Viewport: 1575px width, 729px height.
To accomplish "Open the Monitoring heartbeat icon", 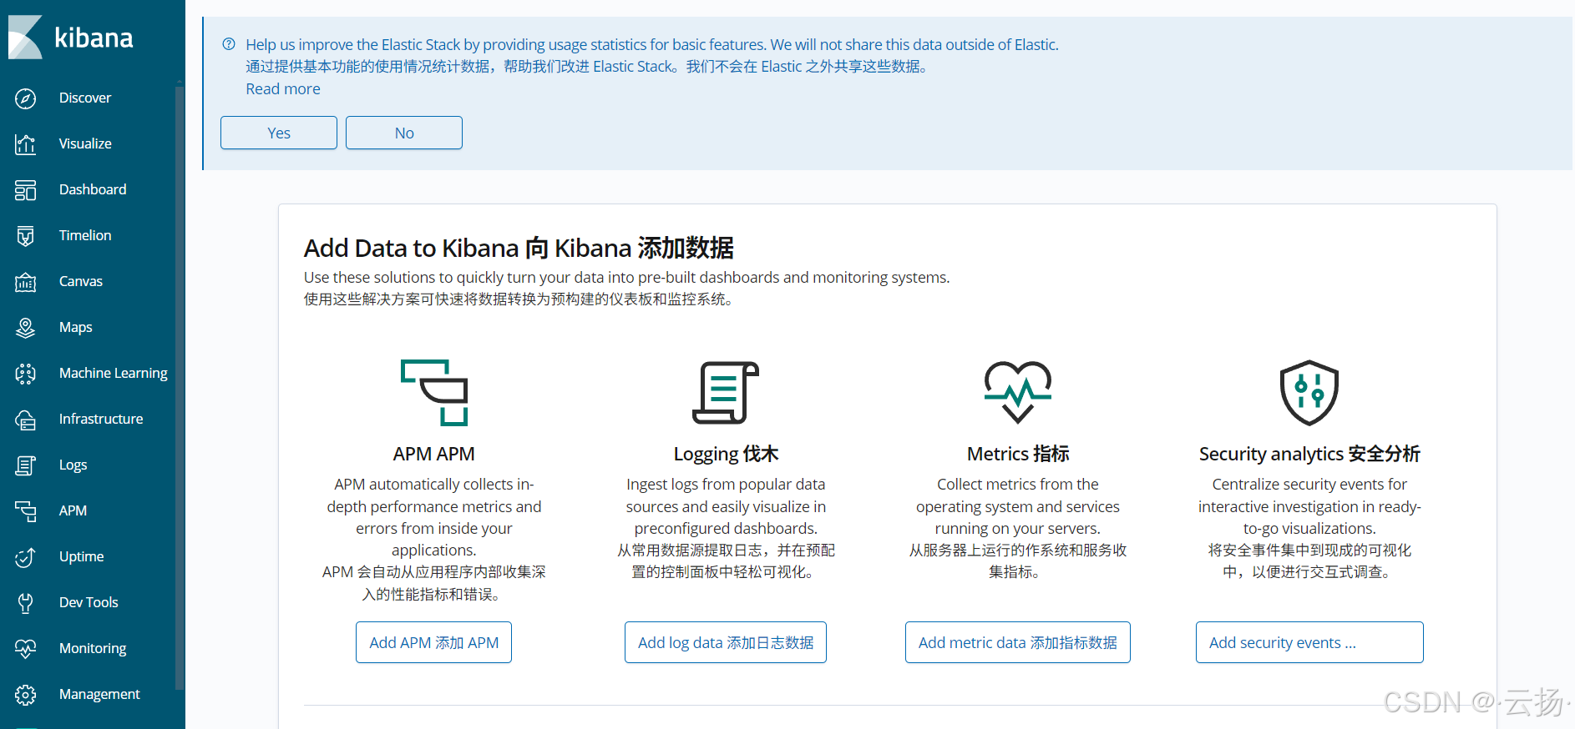I will [x=26, y=649].
